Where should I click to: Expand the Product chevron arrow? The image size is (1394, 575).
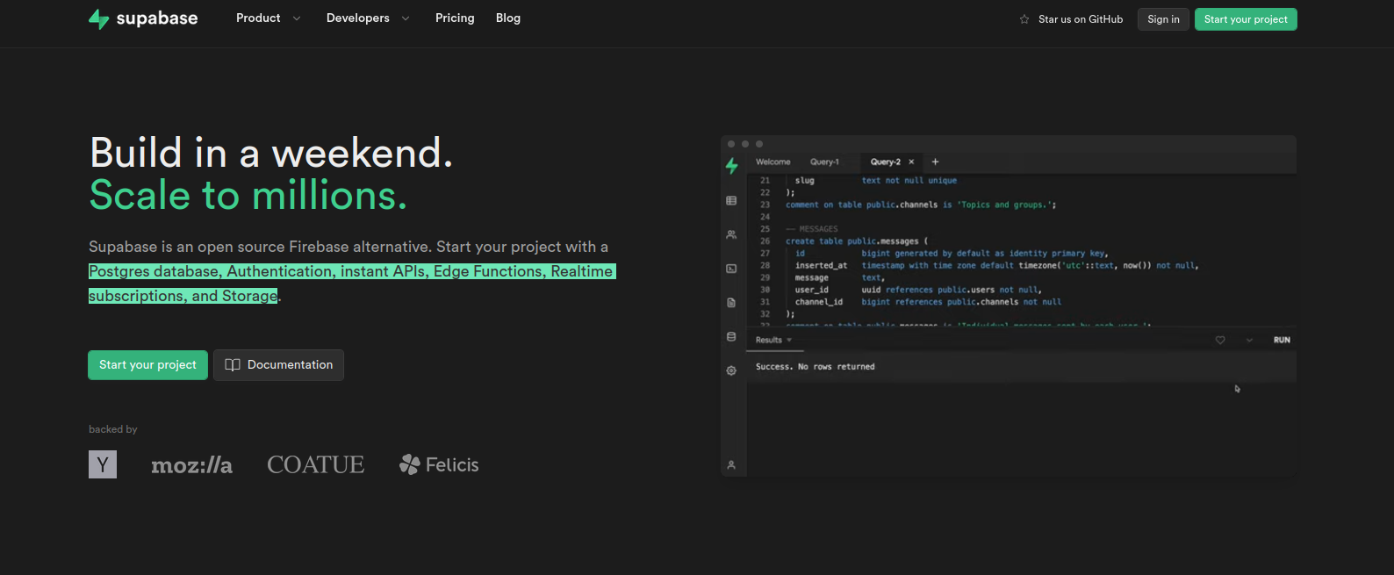coord(297,18)
